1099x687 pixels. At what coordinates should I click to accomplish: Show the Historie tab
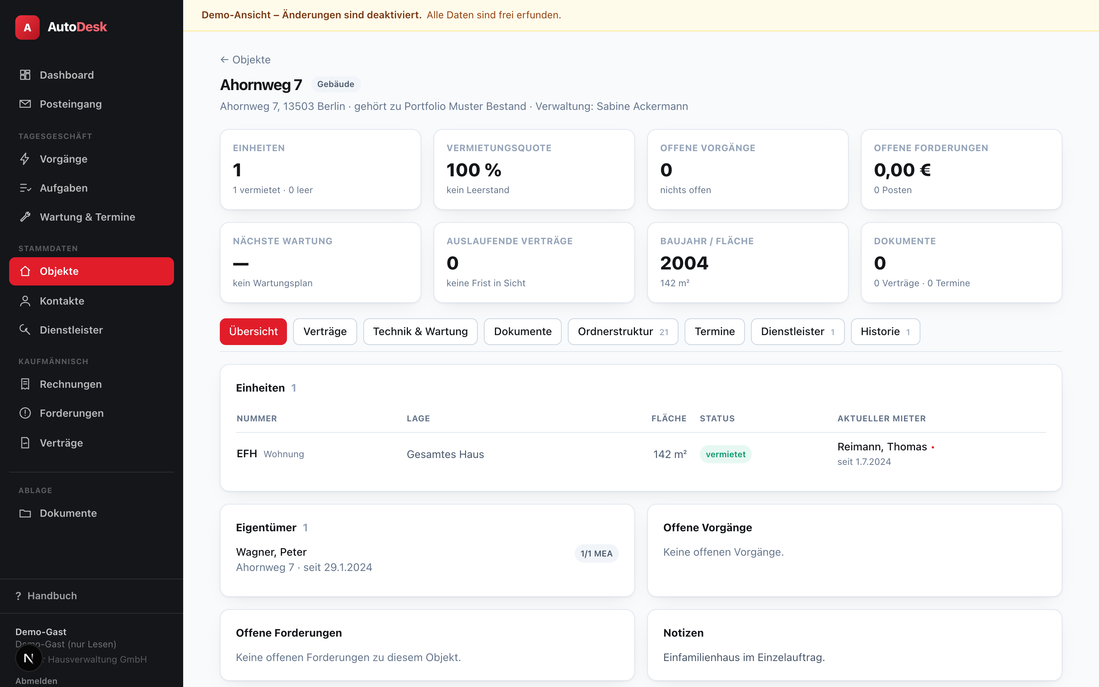coord(885,332)
